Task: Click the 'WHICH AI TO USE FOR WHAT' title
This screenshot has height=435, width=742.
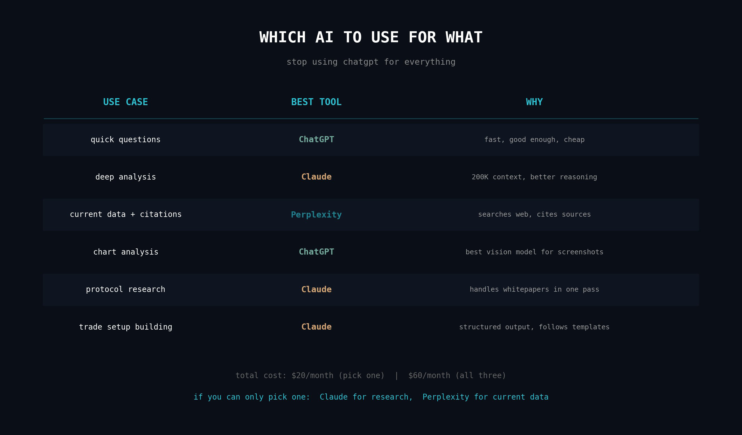Action: 371,37
